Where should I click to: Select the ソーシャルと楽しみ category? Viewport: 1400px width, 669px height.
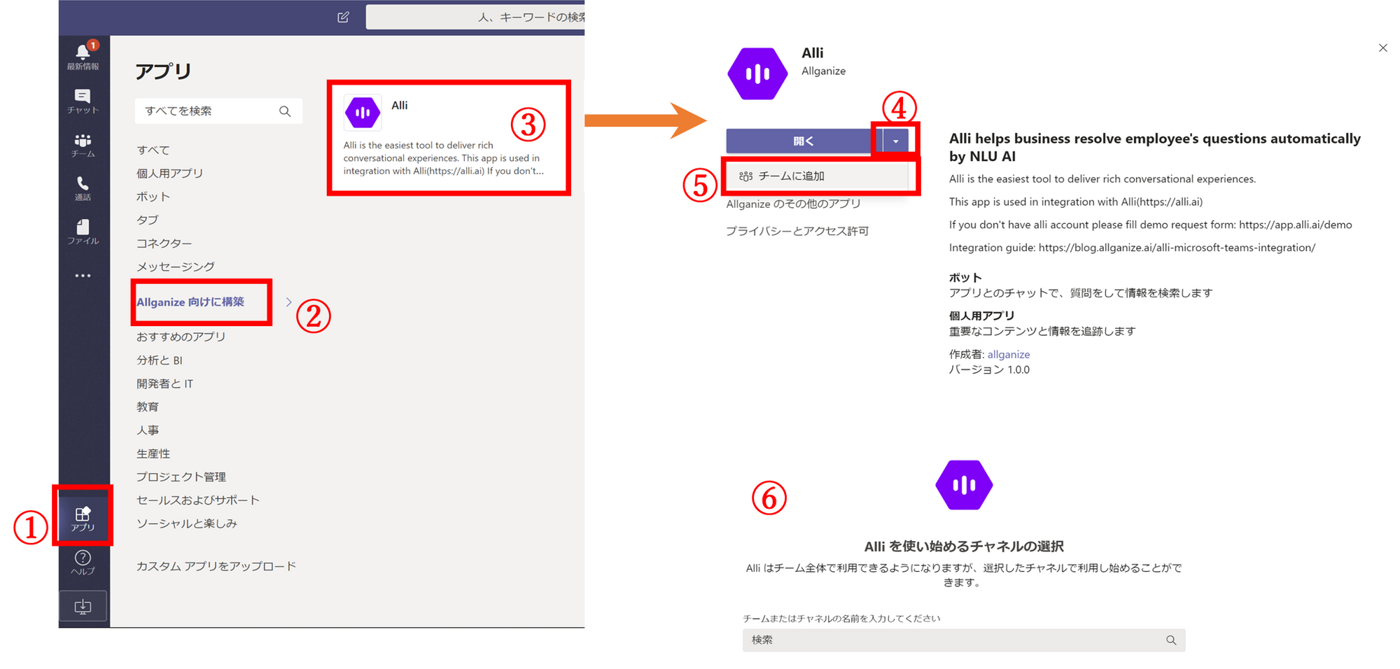pos(187,523)
